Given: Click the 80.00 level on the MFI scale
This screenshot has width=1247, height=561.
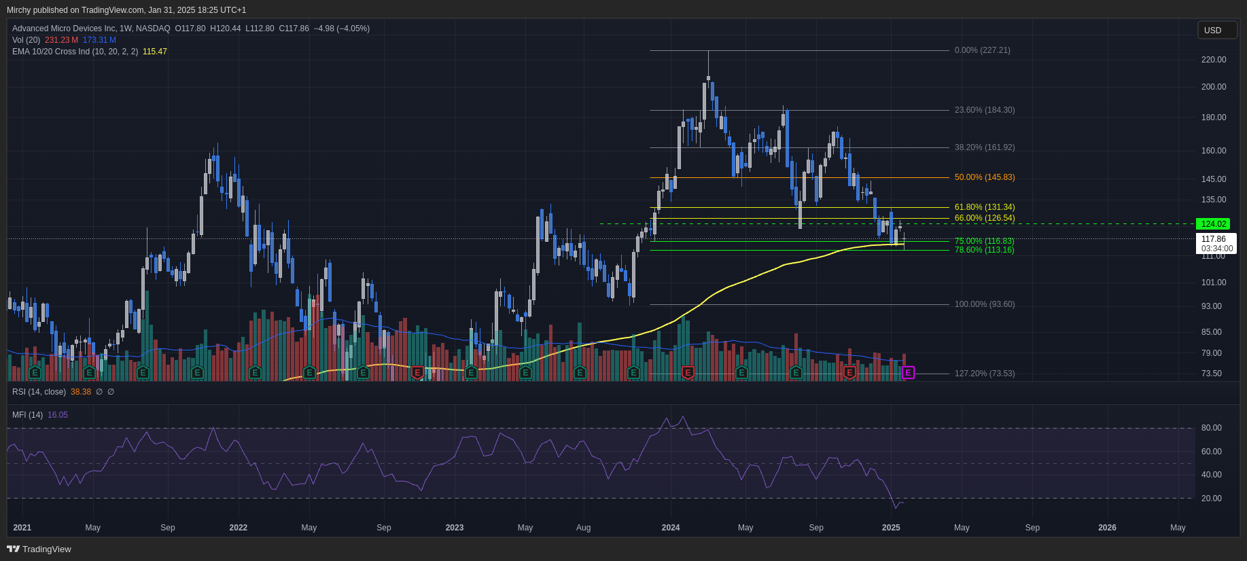Looking at the screenshot, I should [1212, 428].
